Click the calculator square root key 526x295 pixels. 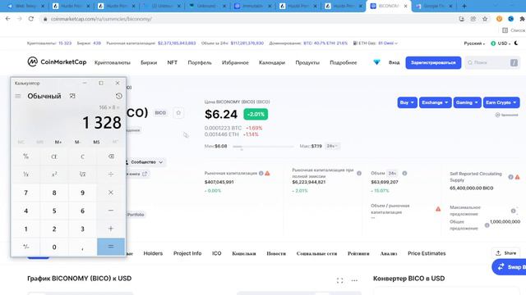82,175
